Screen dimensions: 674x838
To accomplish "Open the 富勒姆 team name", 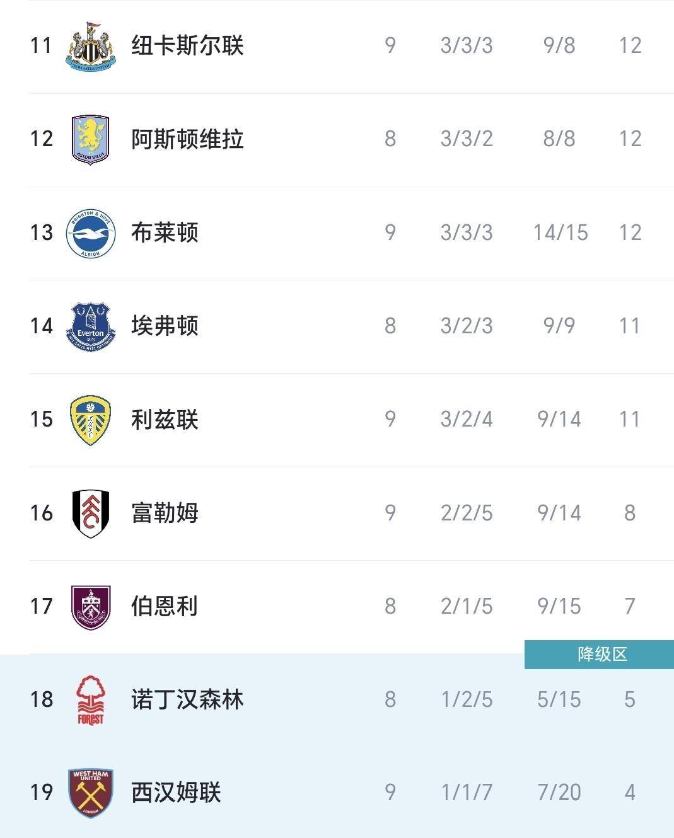I will coord(165,514).
